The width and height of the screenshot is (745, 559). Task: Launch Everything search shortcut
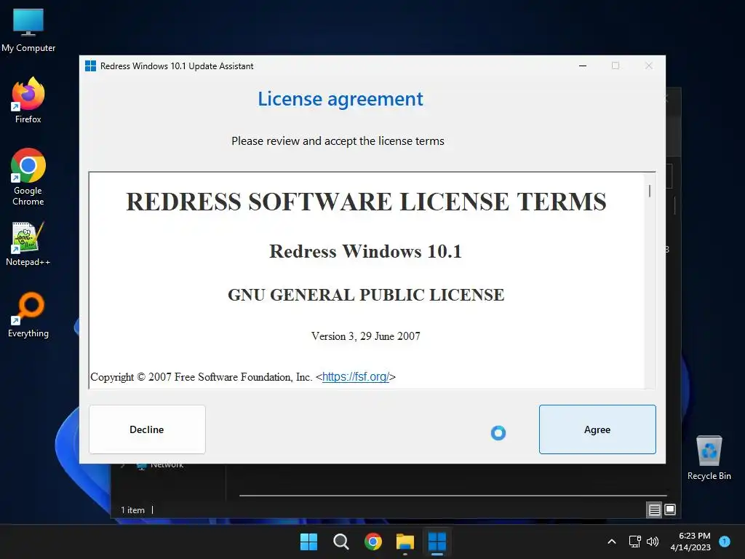click(x=28, y=314)
